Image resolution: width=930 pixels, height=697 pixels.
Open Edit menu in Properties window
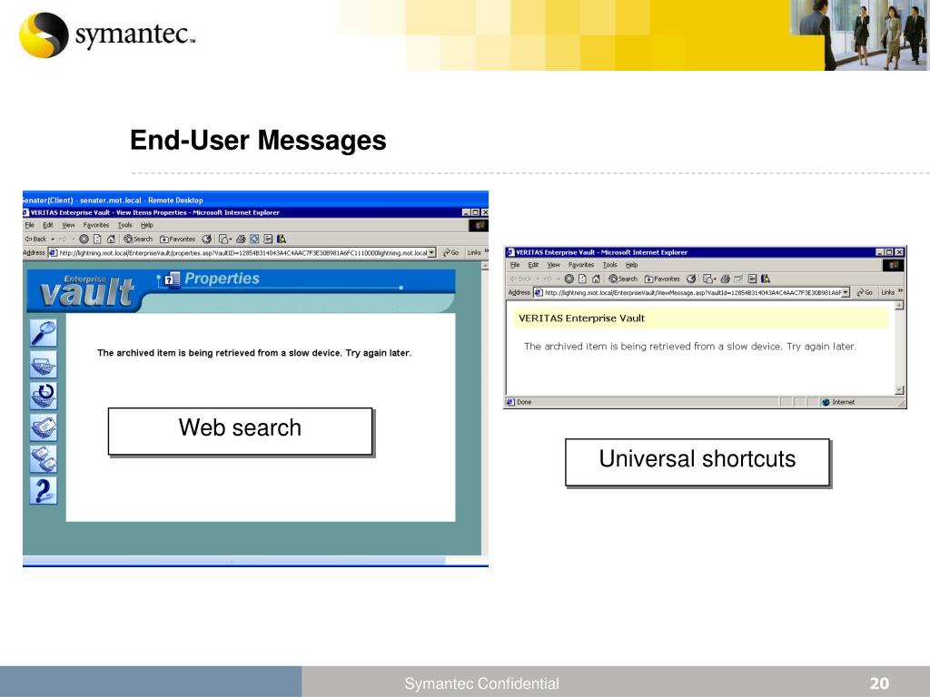click(x=48, y=225)
